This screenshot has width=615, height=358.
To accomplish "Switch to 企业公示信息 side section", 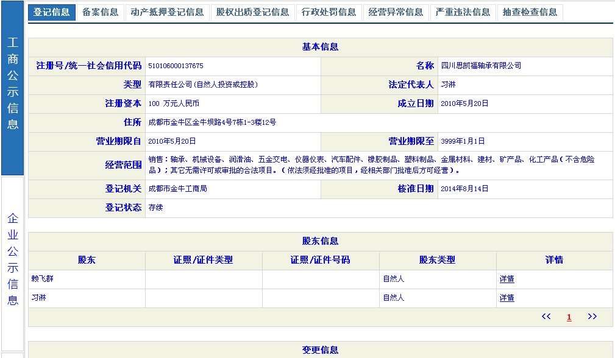I will [x=13, y=259].
